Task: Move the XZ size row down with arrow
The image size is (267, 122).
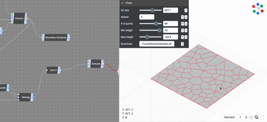Action: (x=186, y=10)
